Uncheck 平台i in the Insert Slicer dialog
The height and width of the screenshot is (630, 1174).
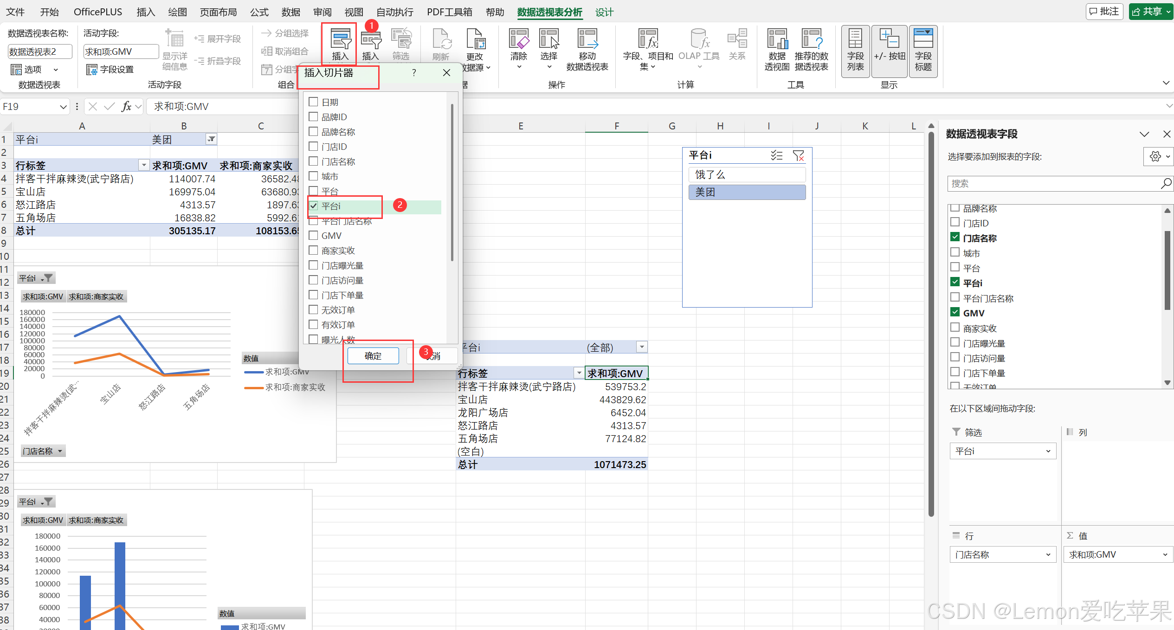pyautogui.click(x=314, y=206)
